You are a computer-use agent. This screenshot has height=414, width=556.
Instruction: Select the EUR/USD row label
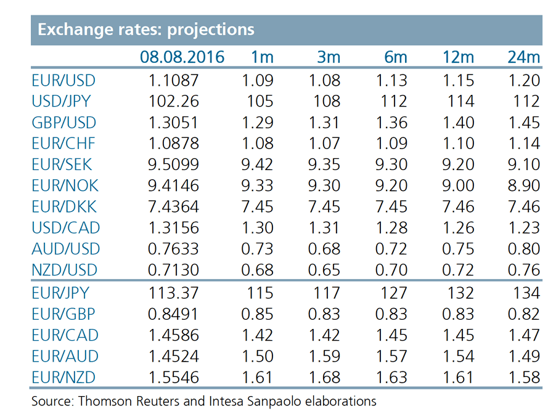(63, 80)
